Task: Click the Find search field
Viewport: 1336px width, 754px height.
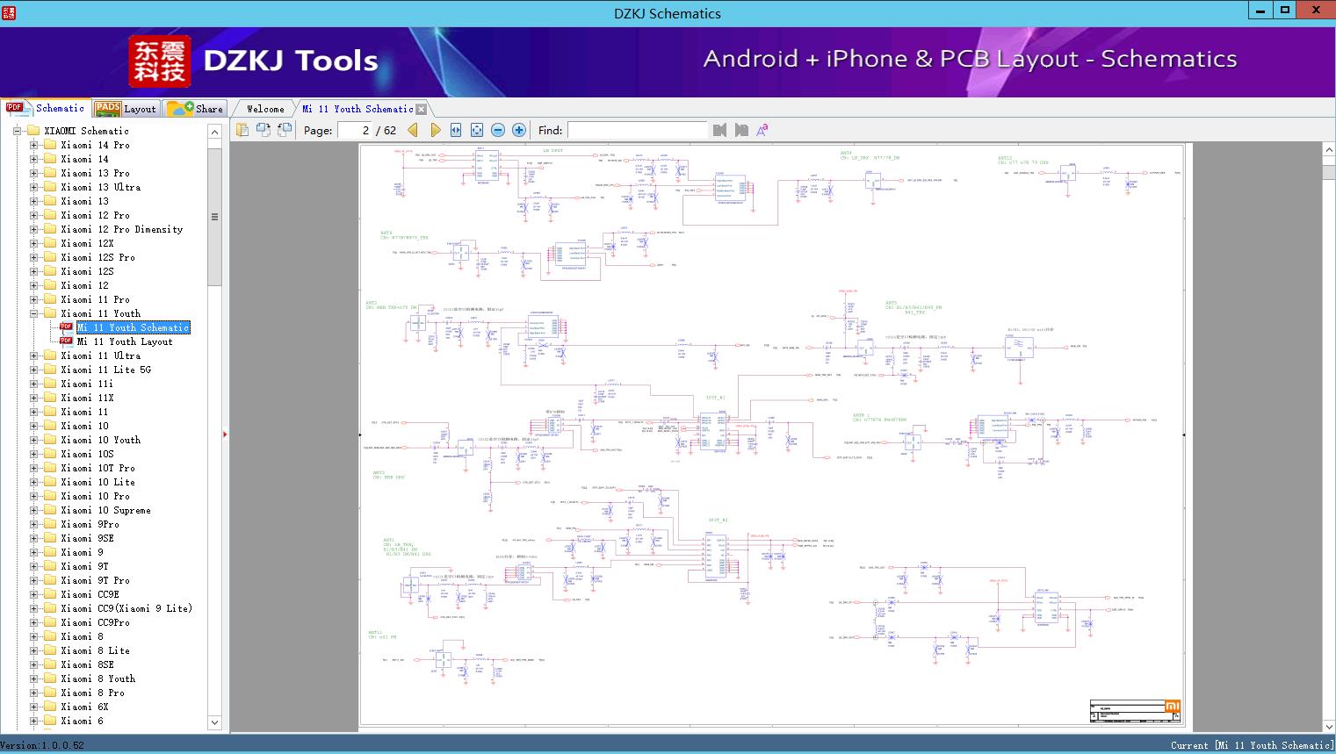Action: click(x=637, y=130)
